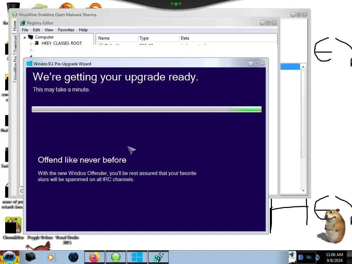Switch to VirusWire Download side tab
Image resolution: width=352 pixels, height=264 pixels.
(x=15, y=43)
